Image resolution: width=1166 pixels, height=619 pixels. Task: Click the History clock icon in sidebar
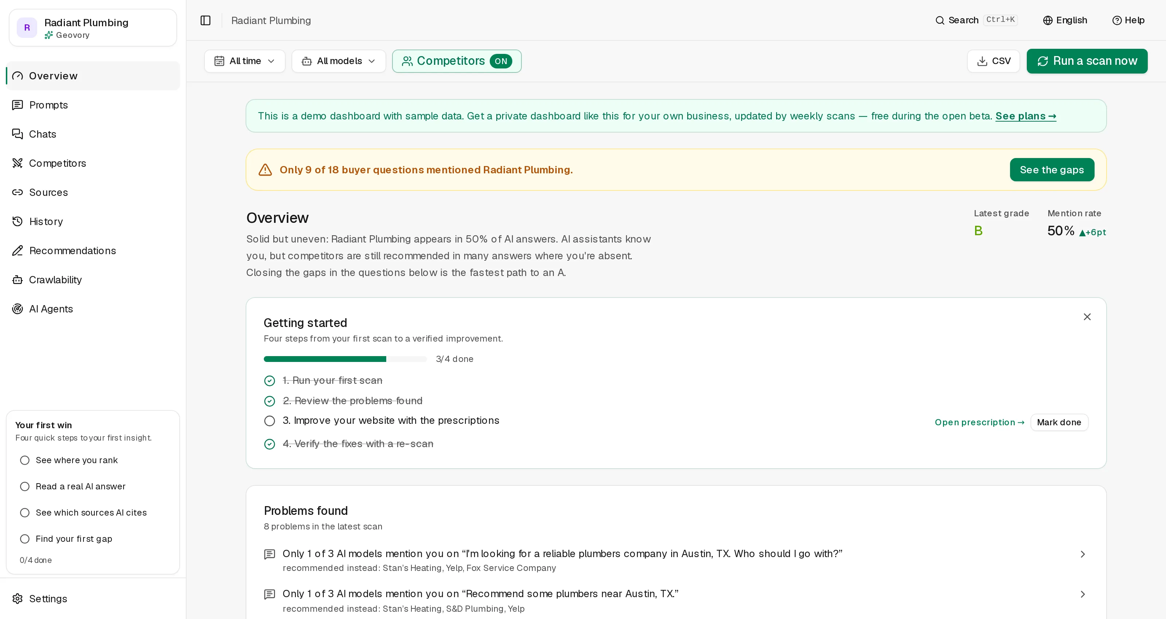(x=17, y=222)
